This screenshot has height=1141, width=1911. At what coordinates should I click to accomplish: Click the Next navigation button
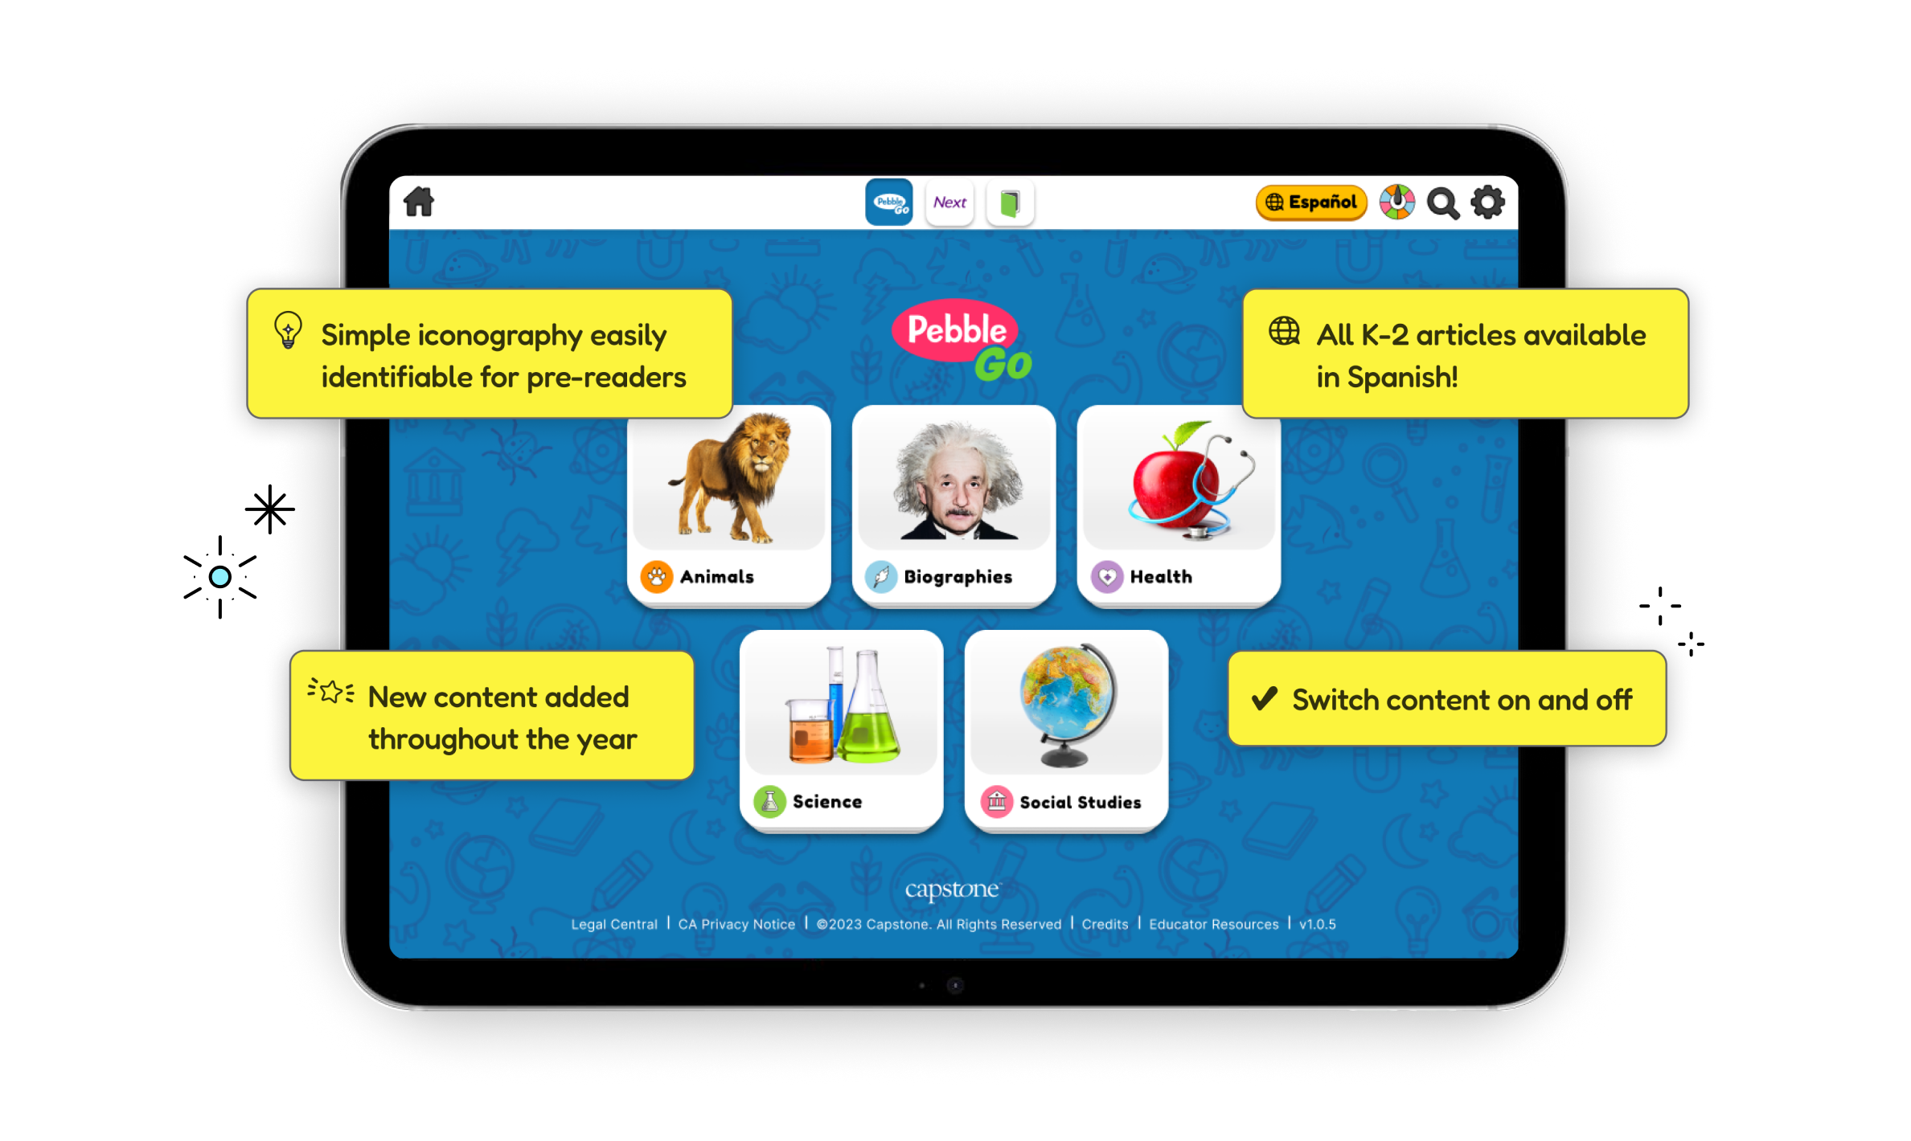[x=947, y=202]
